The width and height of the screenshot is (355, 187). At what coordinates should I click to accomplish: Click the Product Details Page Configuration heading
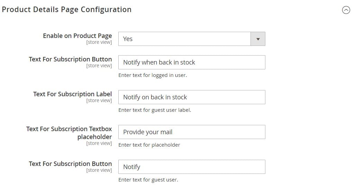coord(66,9)
